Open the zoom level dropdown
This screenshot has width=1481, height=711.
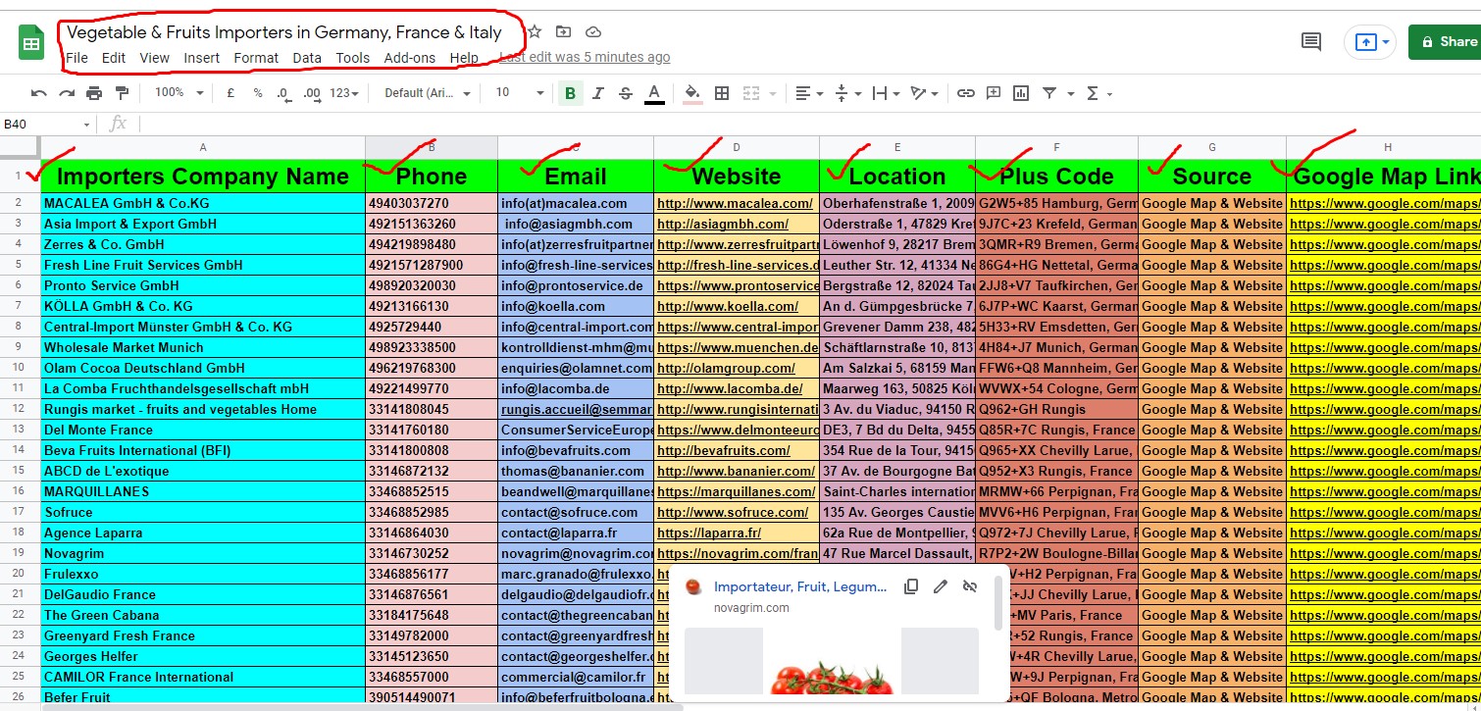pos(179,93)
